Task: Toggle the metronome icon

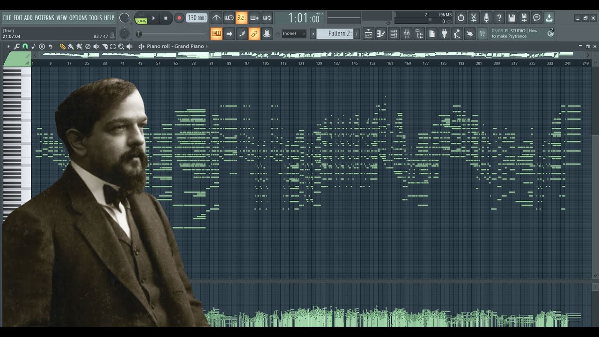Action: click(216, 18)
